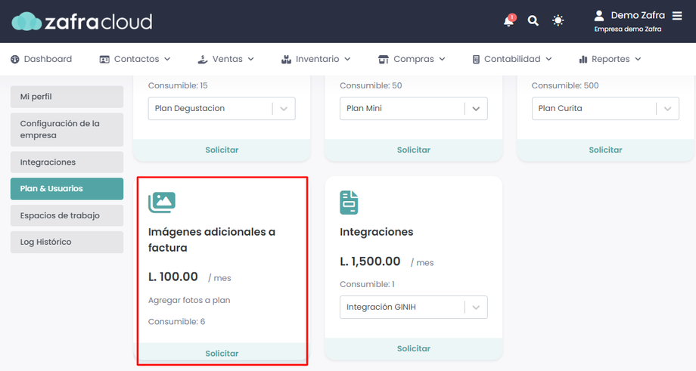
Task: Open Integraciones in the sidebar
Action: pyautogui.click(x=67, y=162)
